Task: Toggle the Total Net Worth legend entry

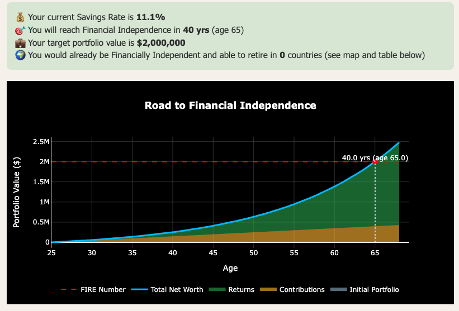Action: pos(167,290)
